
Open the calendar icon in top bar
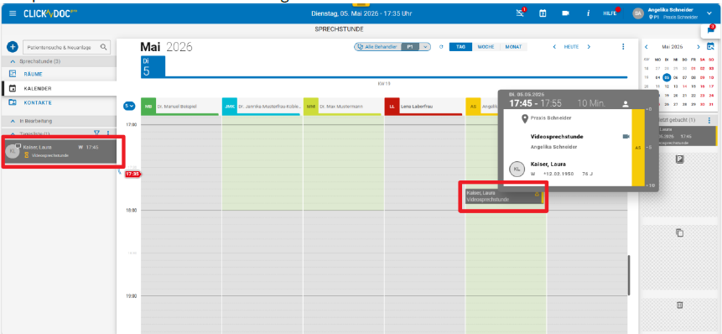coord(543,13)
